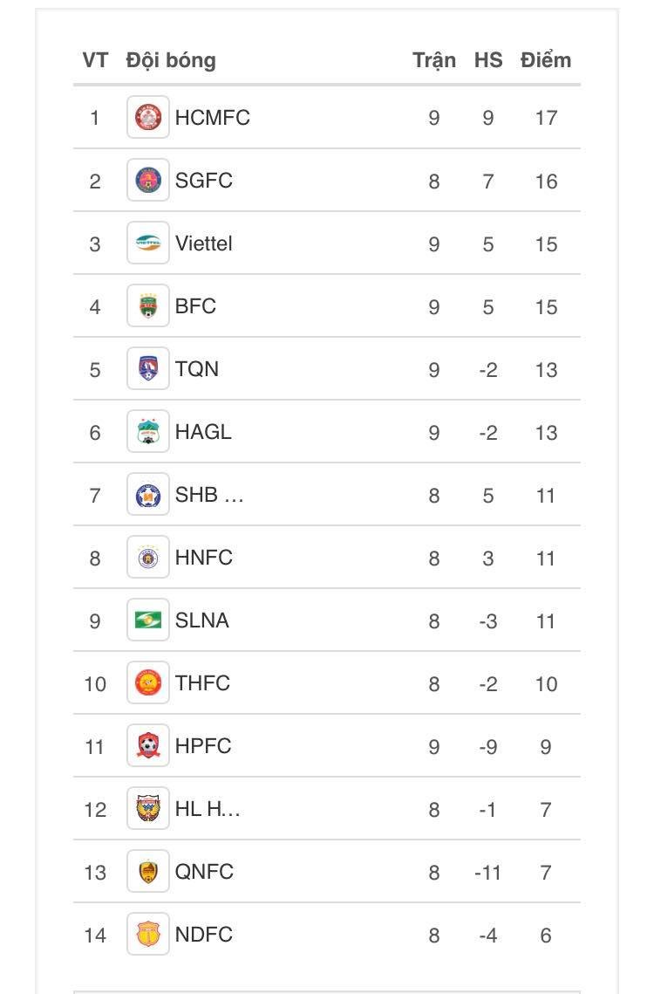Open the Viettel team logo

point(147,243)
